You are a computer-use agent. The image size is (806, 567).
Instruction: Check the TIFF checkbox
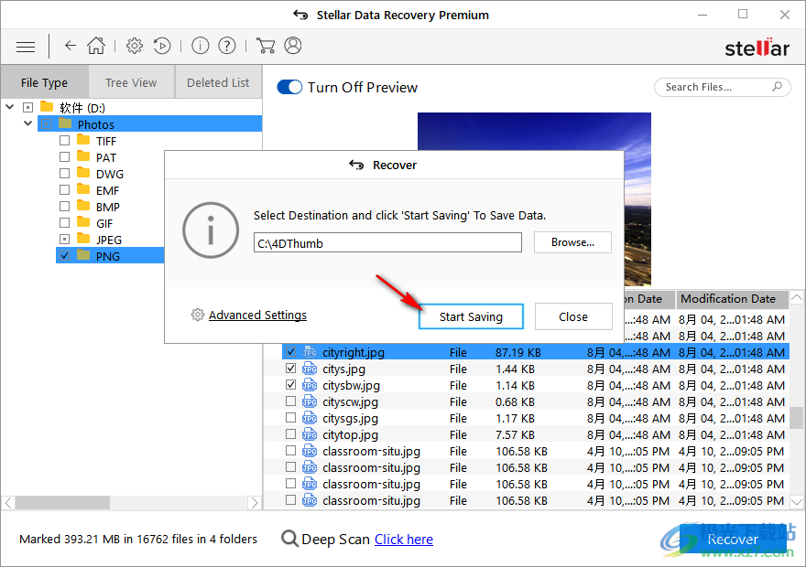(x=64, y=140)
